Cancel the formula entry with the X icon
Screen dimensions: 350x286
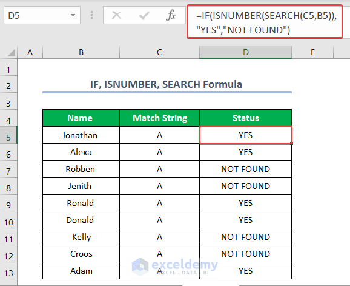[116, 15]
